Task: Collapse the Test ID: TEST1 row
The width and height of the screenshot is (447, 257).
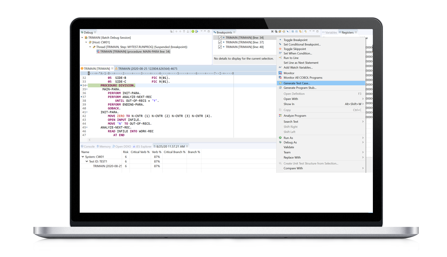Action: pos(87,162)
